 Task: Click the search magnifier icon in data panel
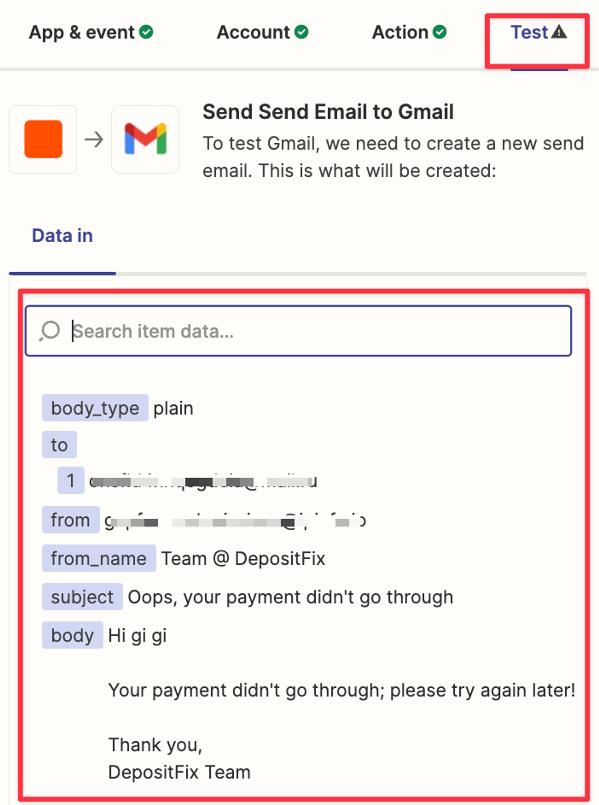50,331
